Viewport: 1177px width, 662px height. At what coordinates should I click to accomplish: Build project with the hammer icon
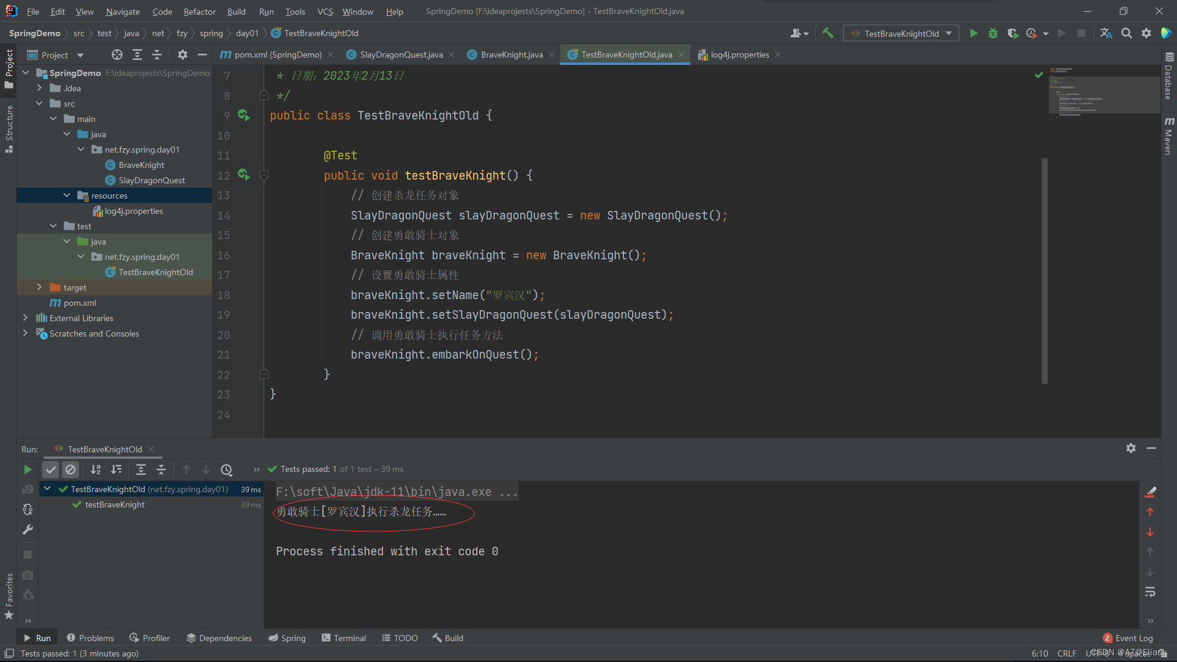[828, 34]
